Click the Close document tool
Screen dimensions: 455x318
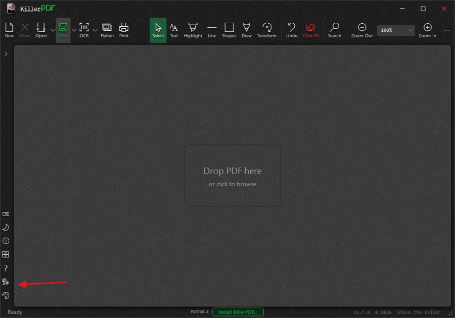pyautogui.click(x=25, y=30)
